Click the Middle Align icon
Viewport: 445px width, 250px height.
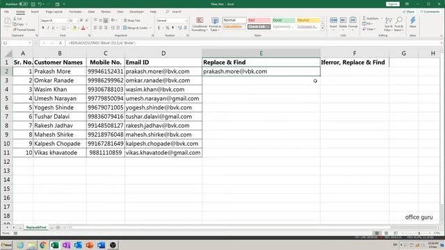[x=100, y=20]
